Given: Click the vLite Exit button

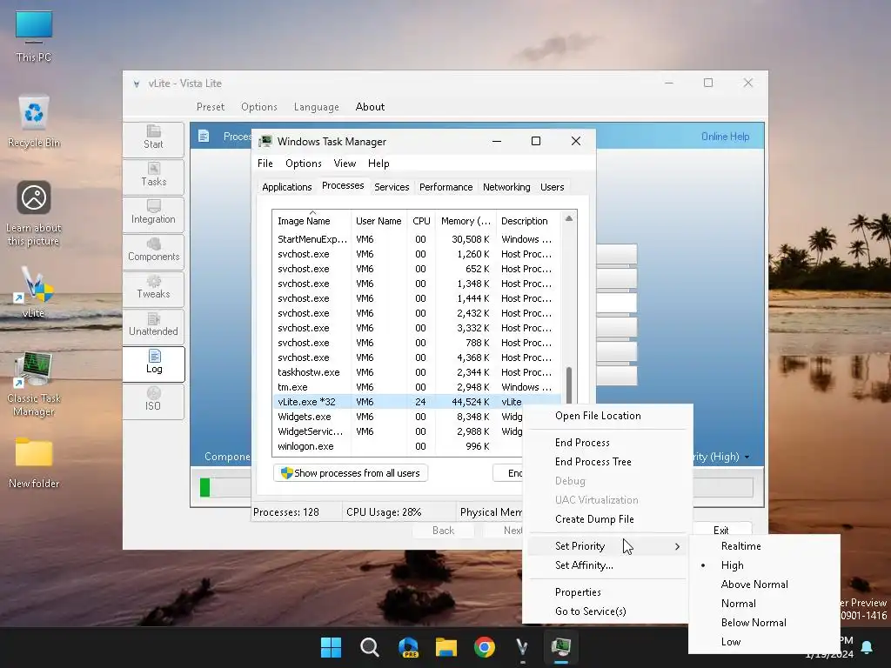Looking at the screenshot, I should pos(721,530).
